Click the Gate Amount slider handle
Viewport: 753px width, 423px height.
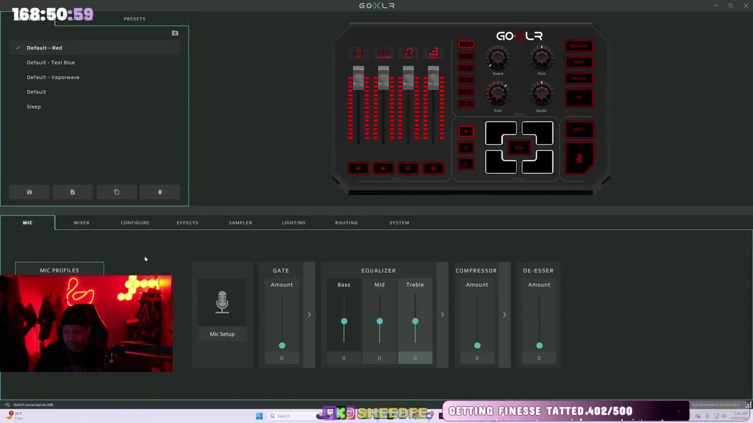[282, 345]
